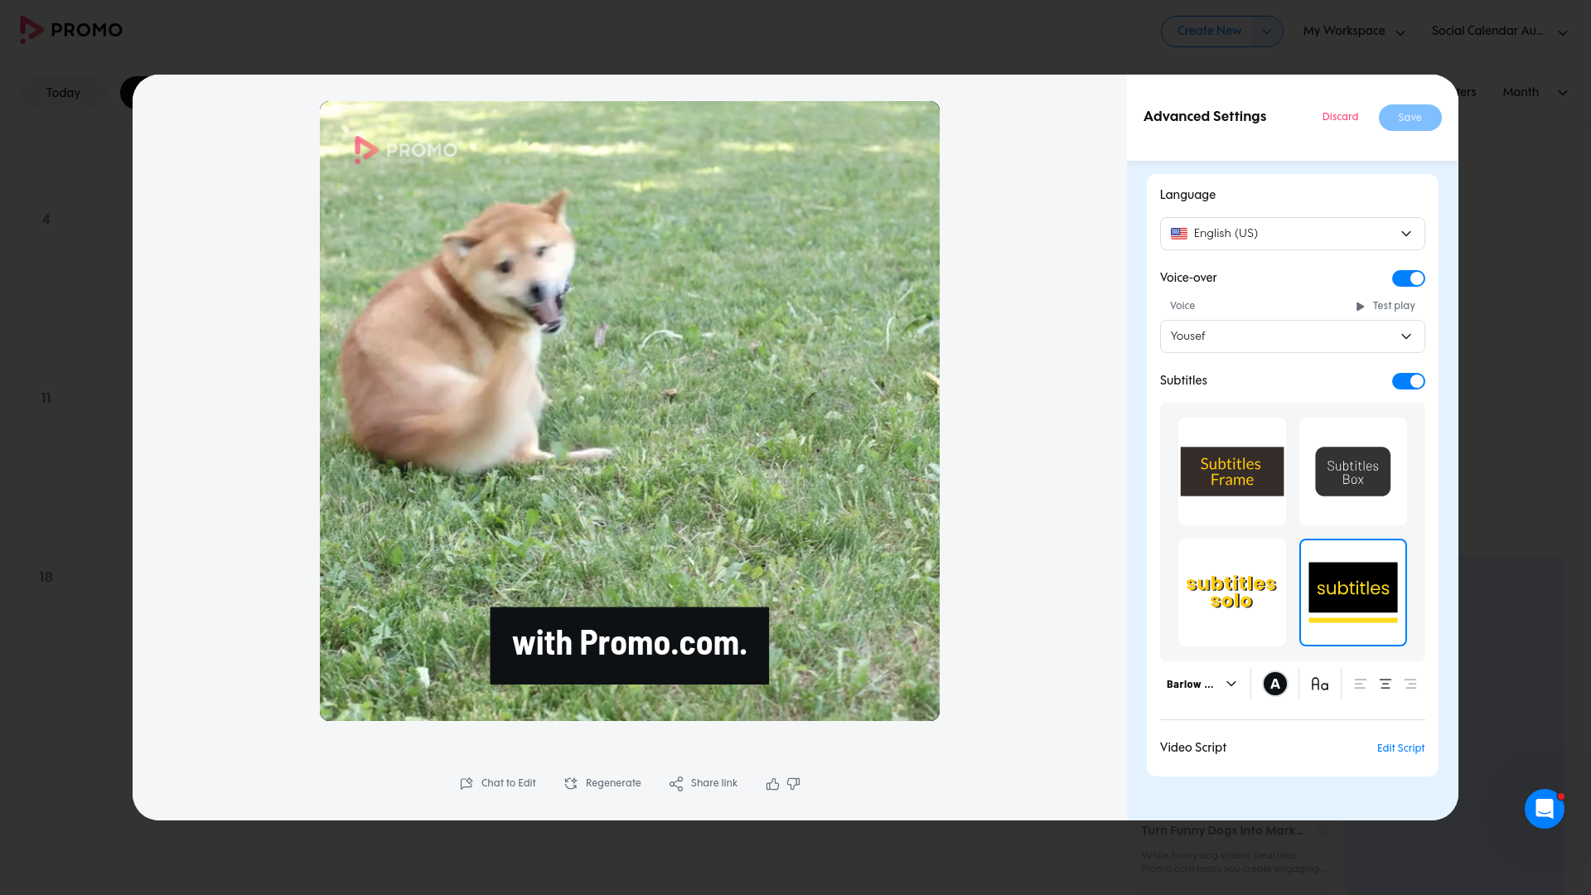Open the Chat to Edit option
This screenshot has height=895, width=1591.
pyautogui.click(x=498, y=783)
